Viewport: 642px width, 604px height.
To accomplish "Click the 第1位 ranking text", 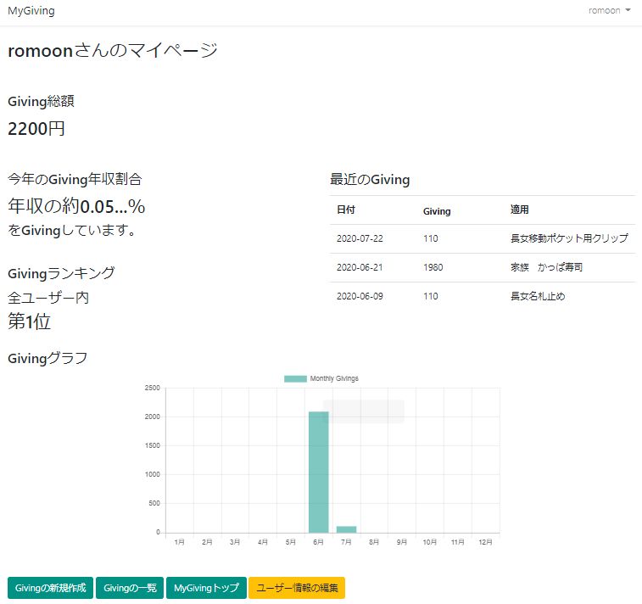I will pyautogui.click(x=29, y=322).
